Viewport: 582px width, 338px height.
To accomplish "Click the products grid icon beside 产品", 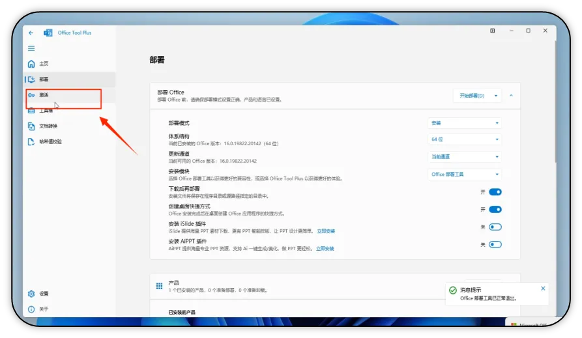I will [x=159, y=286].
